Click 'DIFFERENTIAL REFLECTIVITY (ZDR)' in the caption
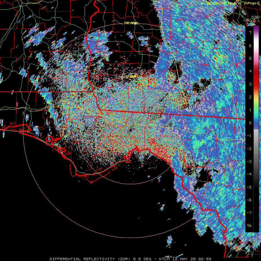The height and width of the screenshot is (261, 261). click(x=91, y=259)
